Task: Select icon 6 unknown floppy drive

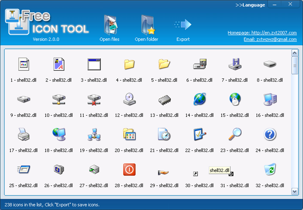Action: 200,64
